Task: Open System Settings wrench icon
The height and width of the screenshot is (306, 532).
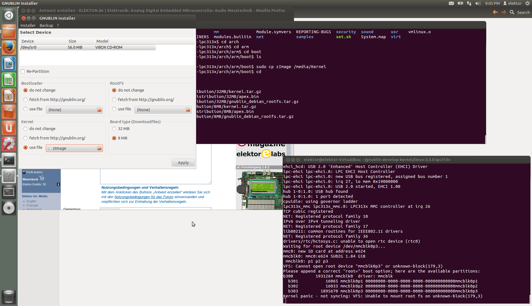Action: point(9,144)
